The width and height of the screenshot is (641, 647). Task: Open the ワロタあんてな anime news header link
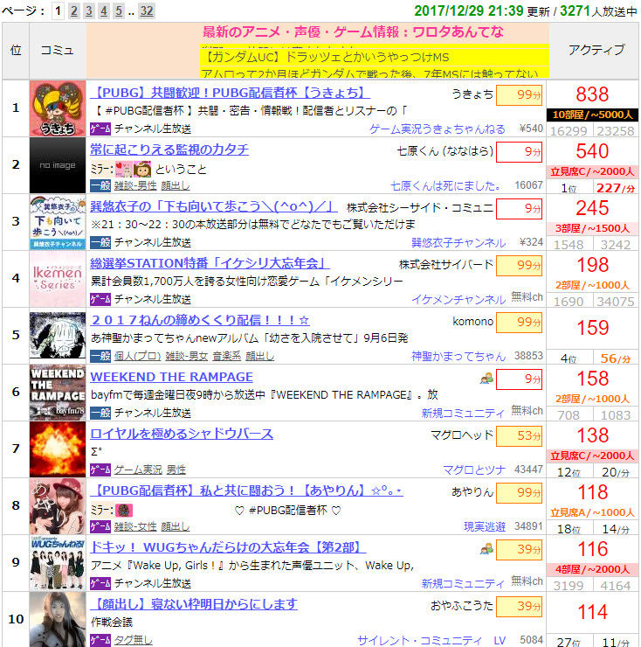pyautogui.click(x=353, y=31)
